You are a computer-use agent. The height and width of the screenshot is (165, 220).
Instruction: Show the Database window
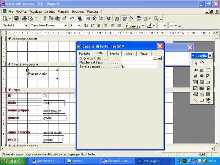[139, 18]
